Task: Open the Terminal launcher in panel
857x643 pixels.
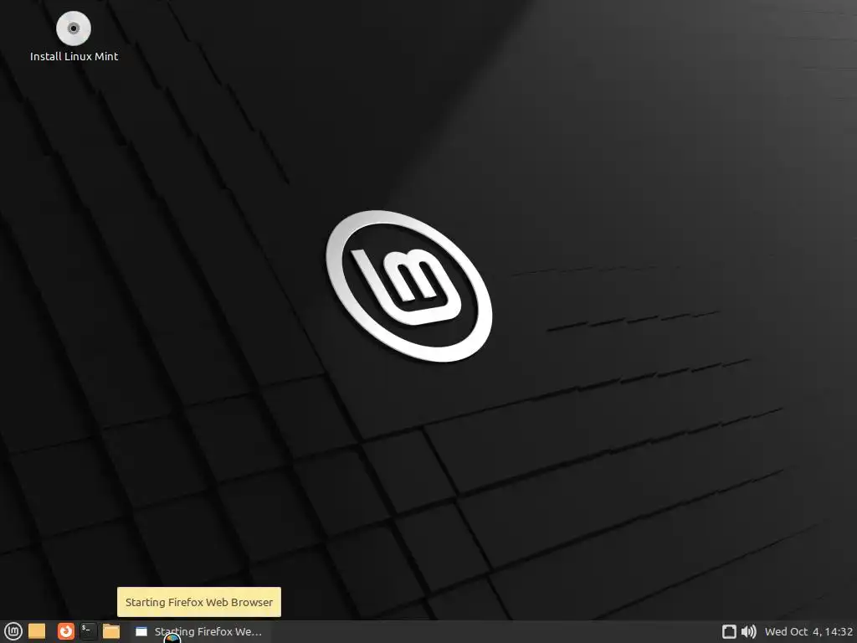Action: (88, 631)
